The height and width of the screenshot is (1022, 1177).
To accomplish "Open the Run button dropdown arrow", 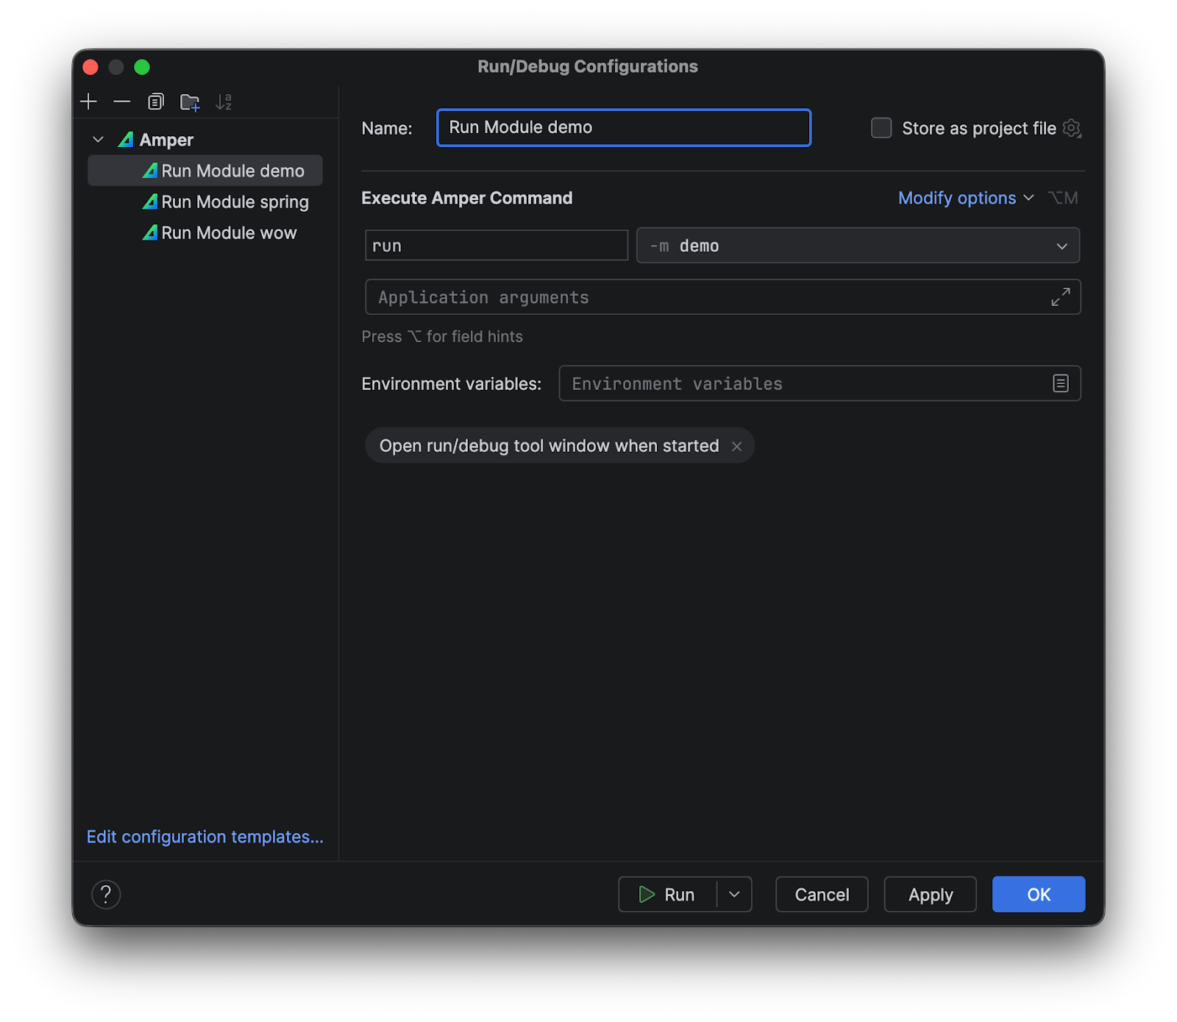I will click(734, 895).
